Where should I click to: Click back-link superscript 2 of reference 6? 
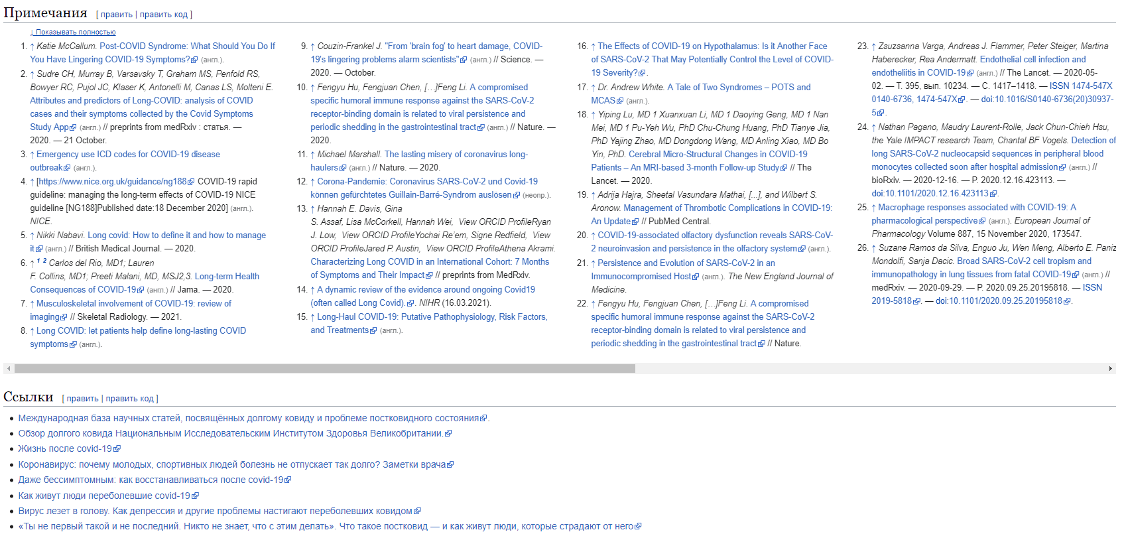[44, 261]
